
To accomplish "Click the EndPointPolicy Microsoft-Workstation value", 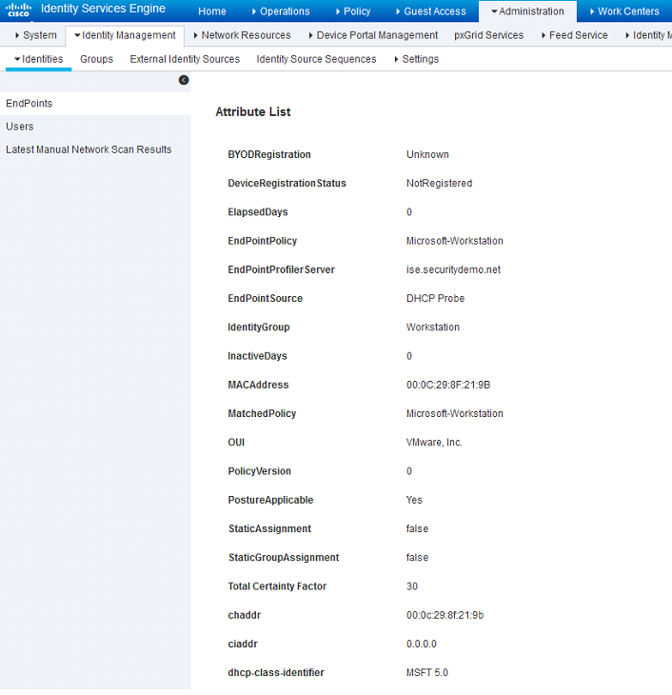I will 455,241.
